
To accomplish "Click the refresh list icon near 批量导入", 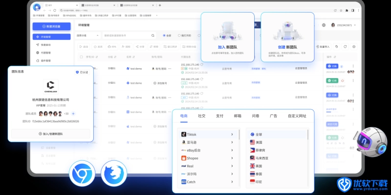I will click(x=345, y=46).
